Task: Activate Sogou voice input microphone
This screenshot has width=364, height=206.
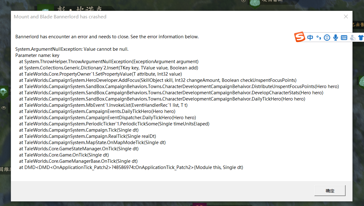Action: [x=336, y=37]
